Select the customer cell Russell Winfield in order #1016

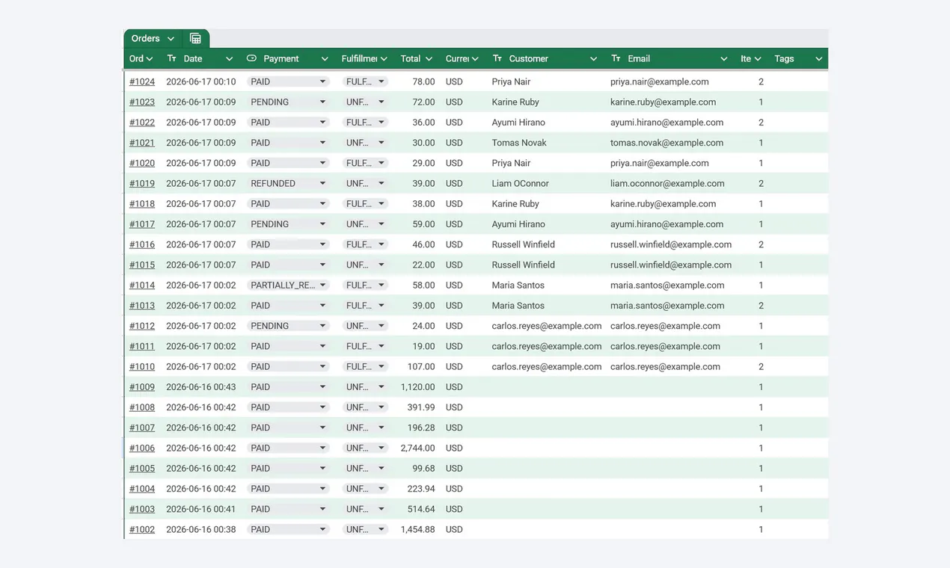coord(524,244)
